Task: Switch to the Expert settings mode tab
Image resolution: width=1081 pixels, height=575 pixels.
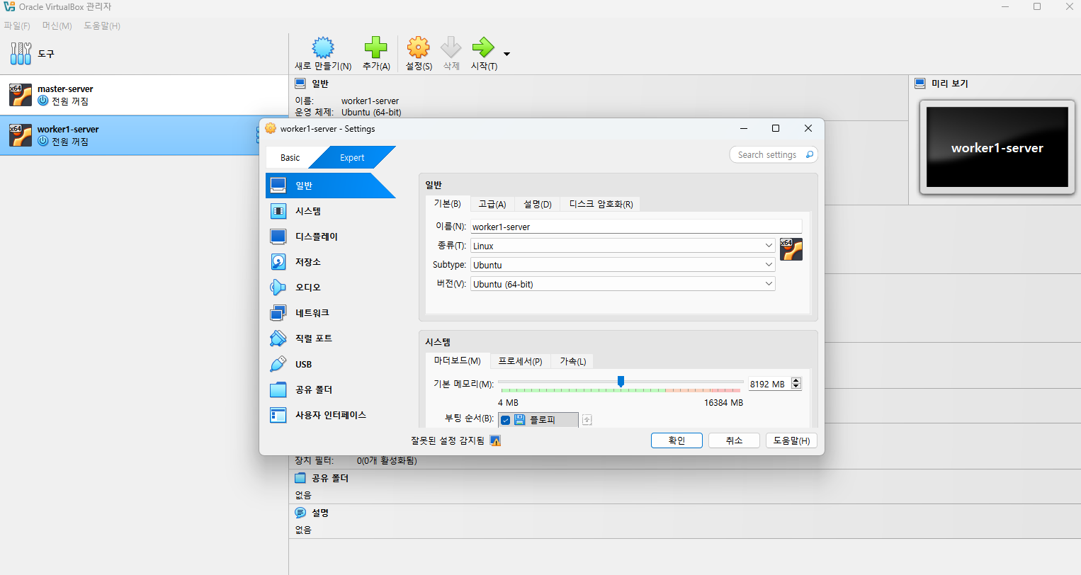Action: pos(352,158)
